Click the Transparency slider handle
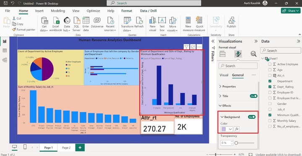Screen dimensions: 302x156 [236, 143]
